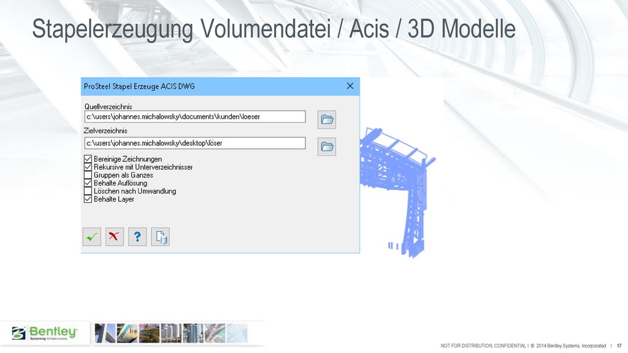
Task: Check Löschen nach Umwandlung
Action: [88, 191]
